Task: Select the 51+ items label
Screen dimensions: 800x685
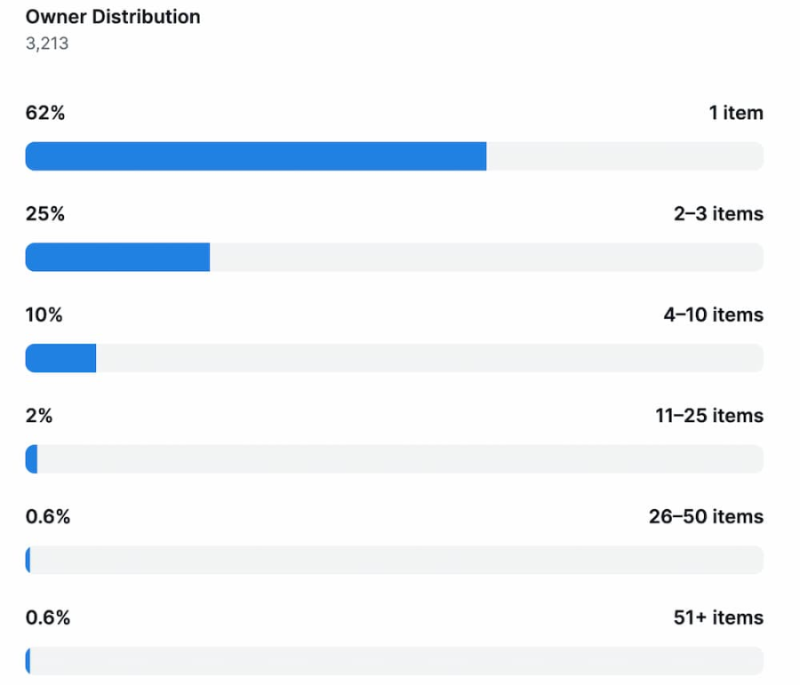Action: (x=718, y=617)
